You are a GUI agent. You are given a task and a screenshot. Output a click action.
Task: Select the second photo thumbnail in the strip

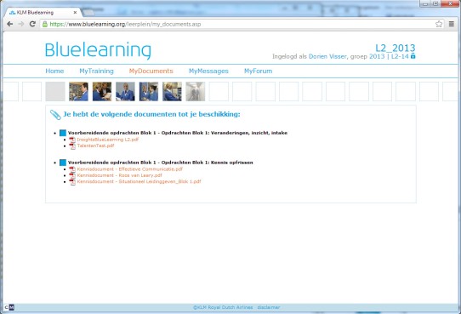click(102, 91)
